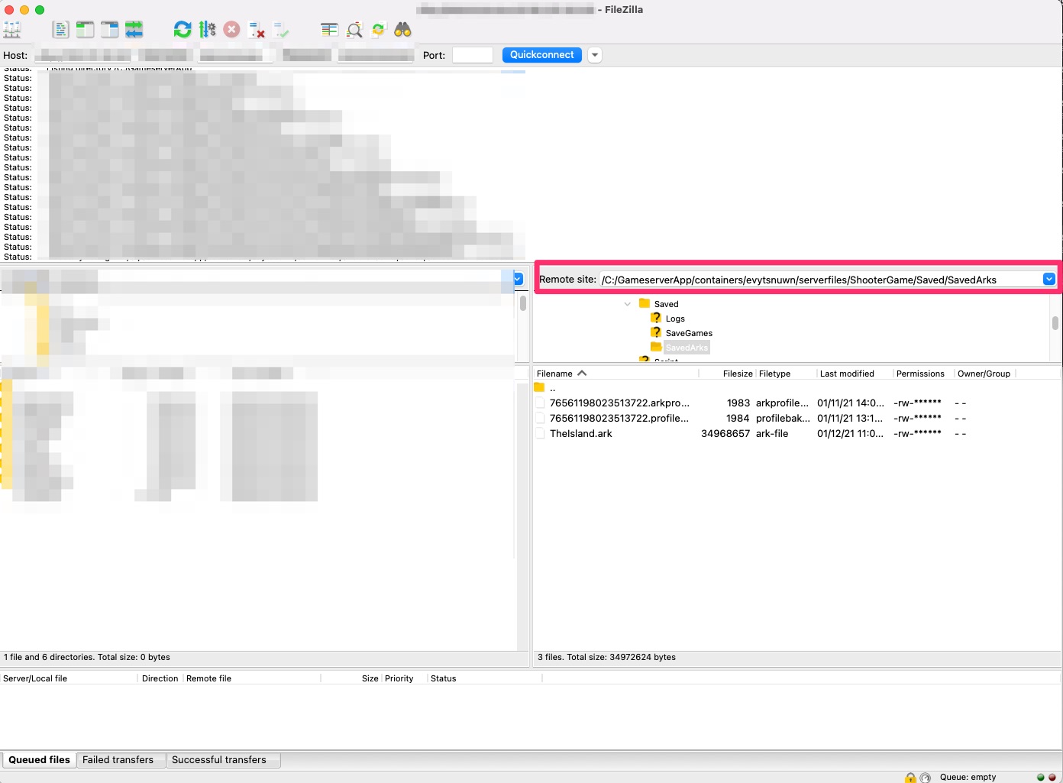1063x783 pixels.
Task: Select the TheIsland.ark file
Action: [x=581, y=433]
